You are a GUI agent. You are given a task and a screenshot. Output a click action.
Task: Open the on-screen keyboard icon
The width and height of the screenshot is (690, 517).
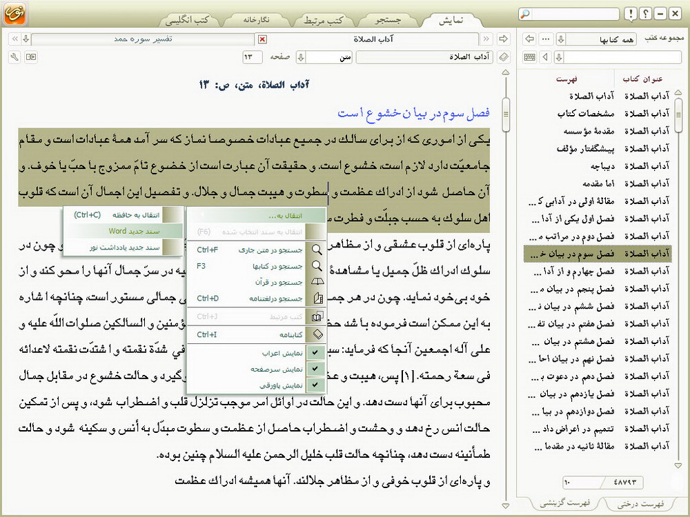click(530, 57)
